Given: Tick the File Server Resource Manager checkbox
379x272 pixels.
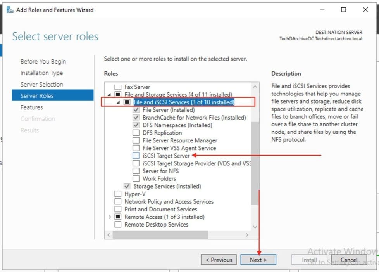Looking at the screenshot, I should click(136, 140).
